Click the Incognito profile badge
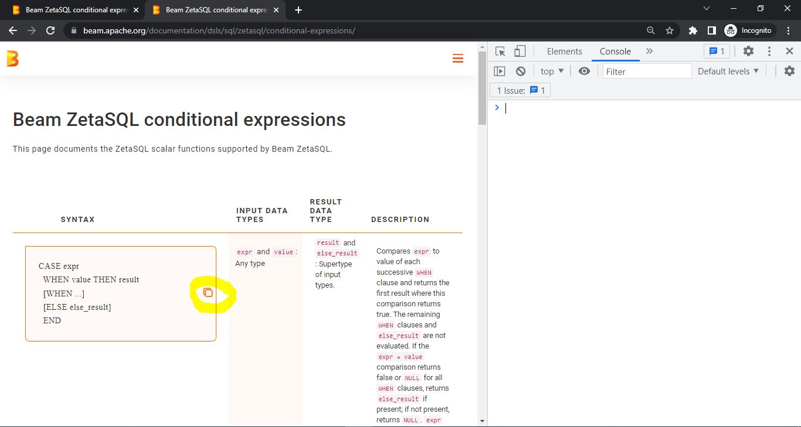The image size is (801, 427). (749, 30)
